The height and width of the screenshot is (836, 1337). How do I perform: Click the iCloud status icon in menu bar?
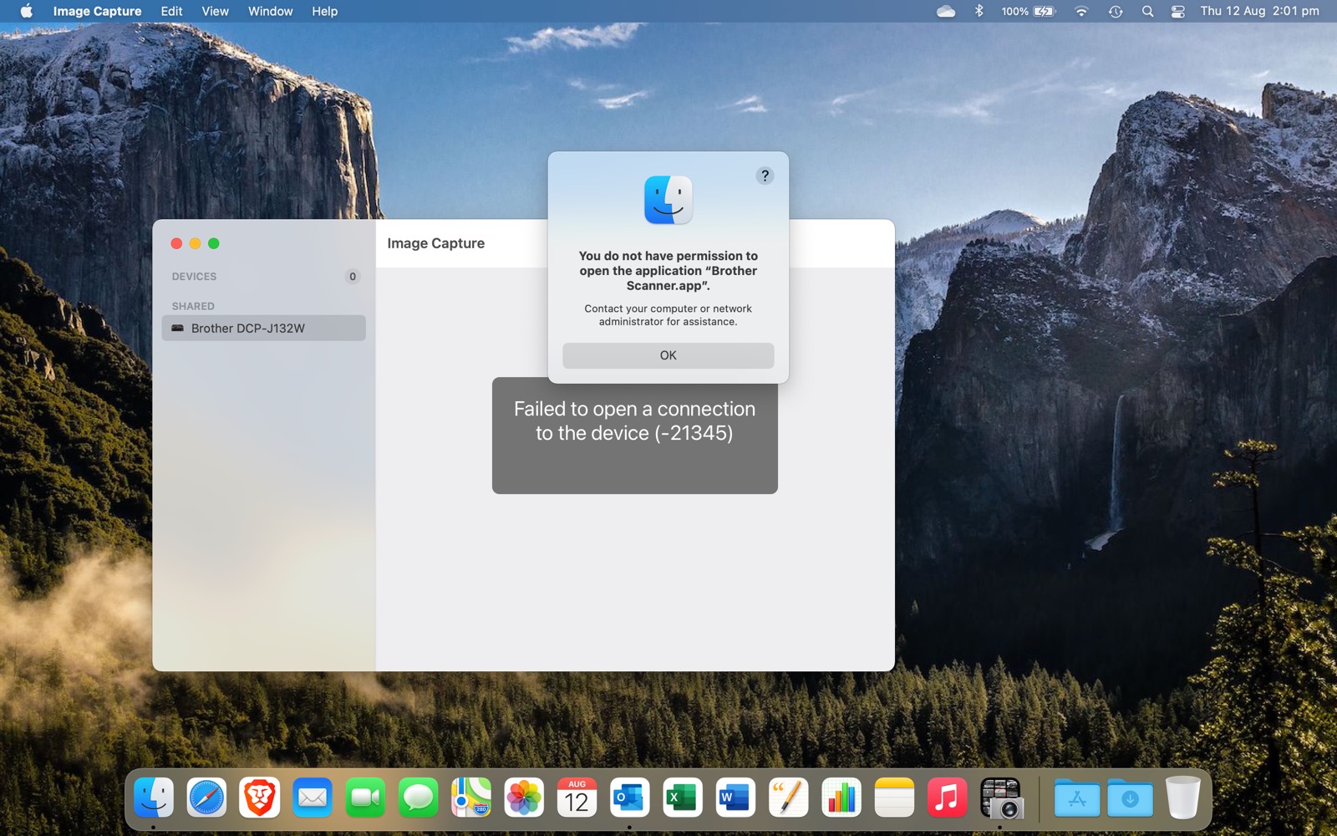[945, 11]
